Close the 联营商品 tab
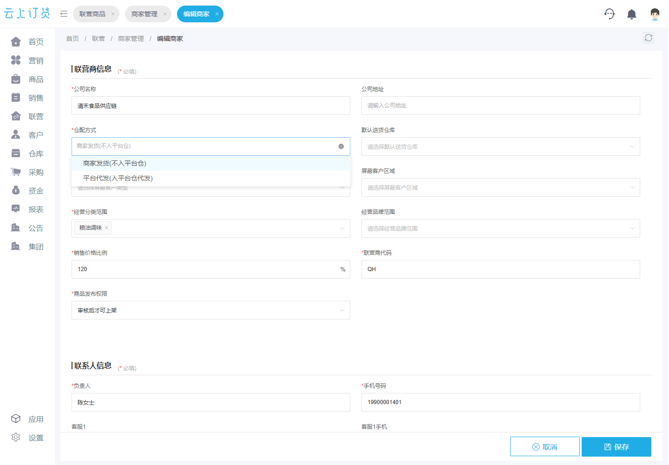 click(113, 14)
